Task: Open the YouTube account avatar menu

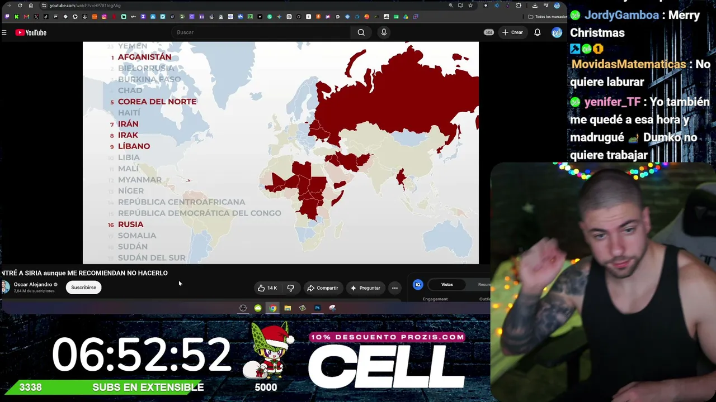Action: tap(557, 32)
